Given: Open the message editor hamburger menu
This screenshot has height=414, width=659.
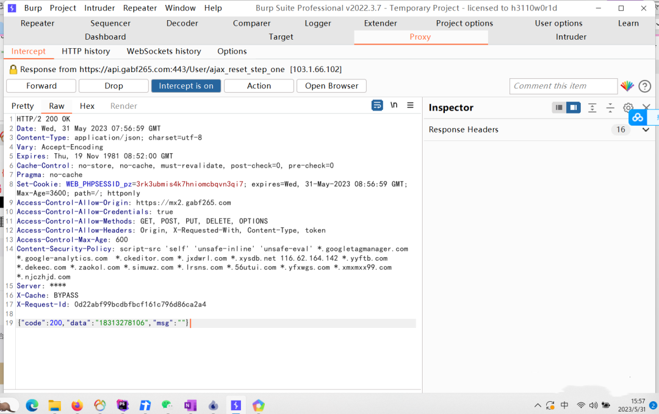Looking at the screenshot, I should click(410, 105).
